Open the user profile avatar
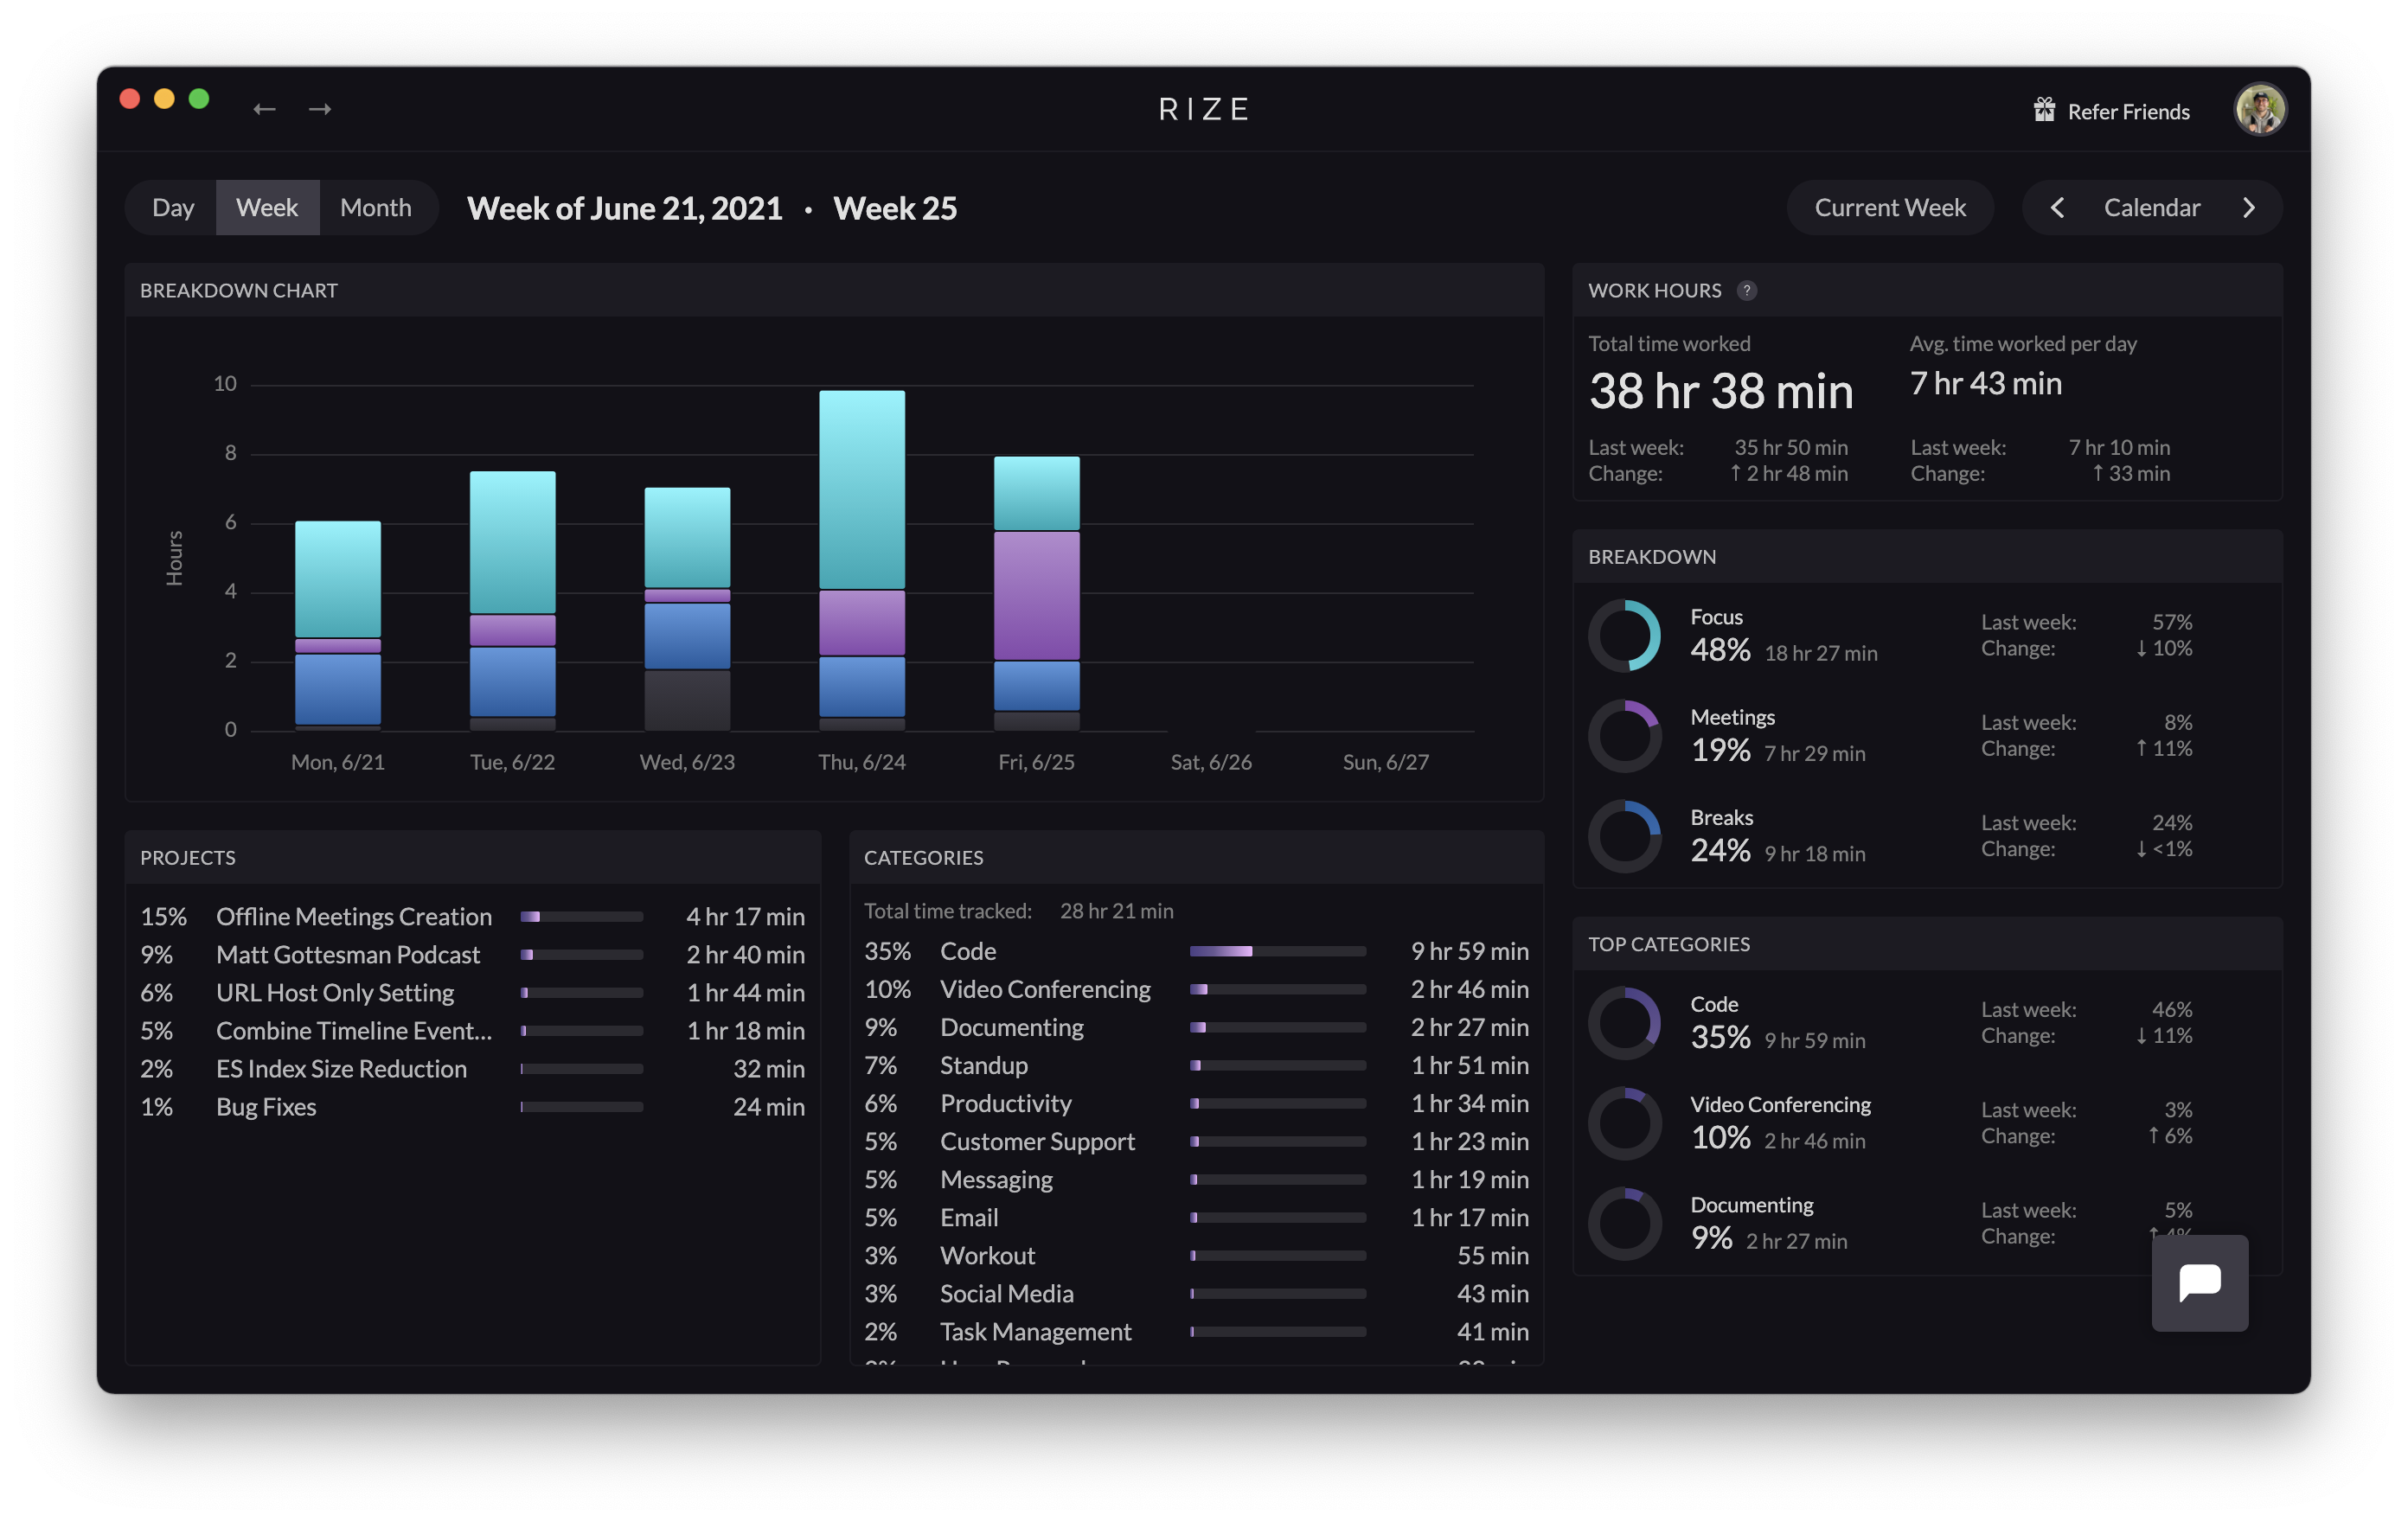 click(2260, 109)
